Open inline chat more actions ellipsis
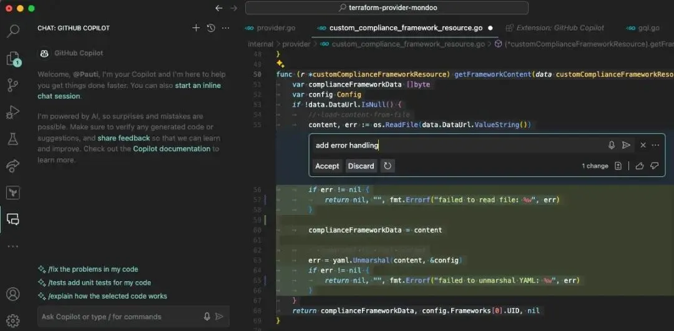 [655, 145]
